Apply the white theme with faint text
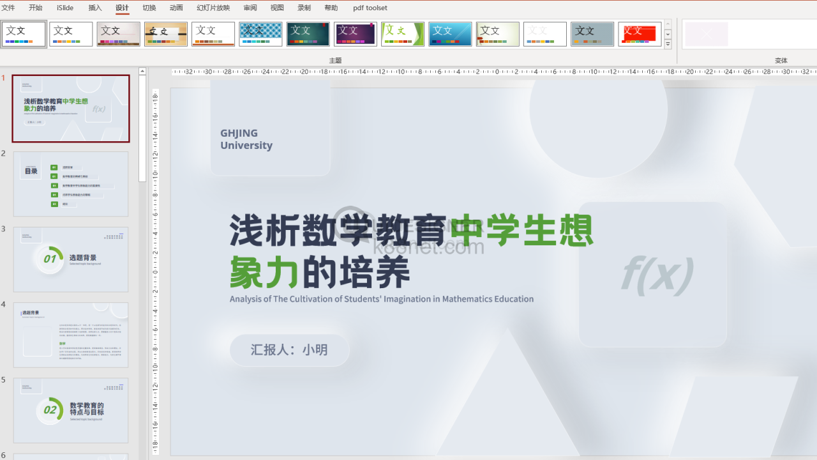This screenshot has height=460, width=817. pos(545,34)
